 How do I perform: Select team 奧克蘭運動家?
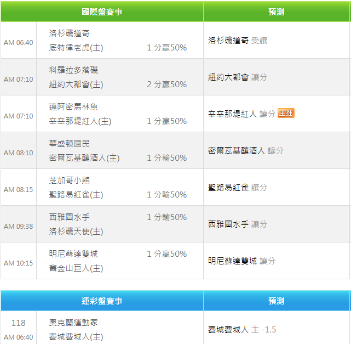click(x=73, y=323)
